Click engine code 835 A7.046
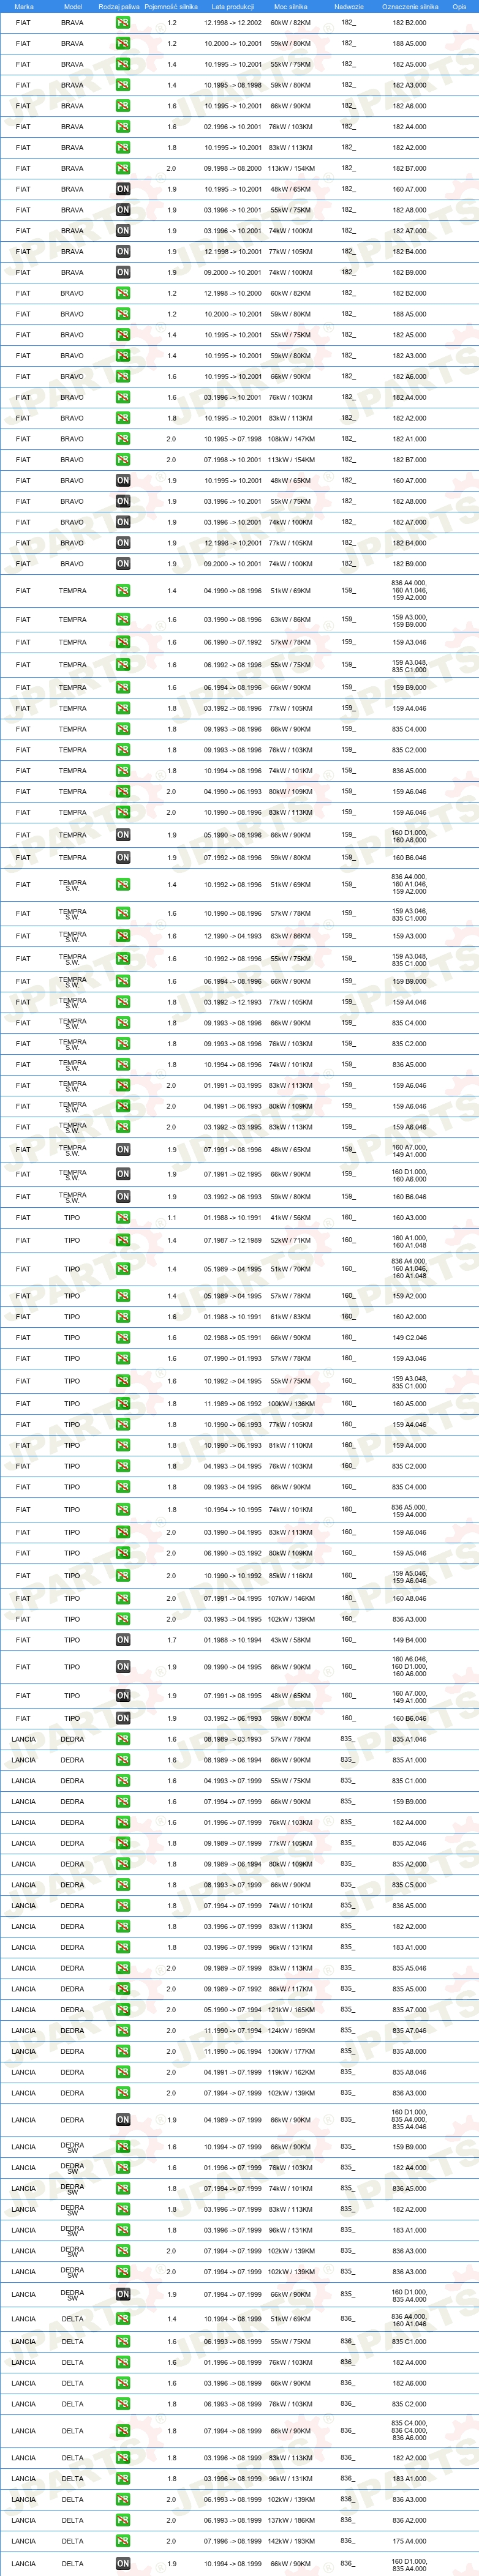 pos(409,2031)
